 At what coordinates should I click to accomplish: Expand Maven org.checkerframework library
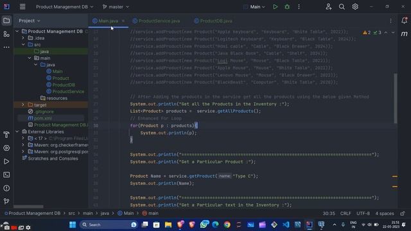point(23,145)
